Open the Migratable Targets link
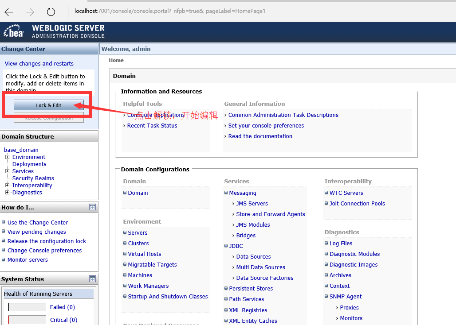 point(153,265)
